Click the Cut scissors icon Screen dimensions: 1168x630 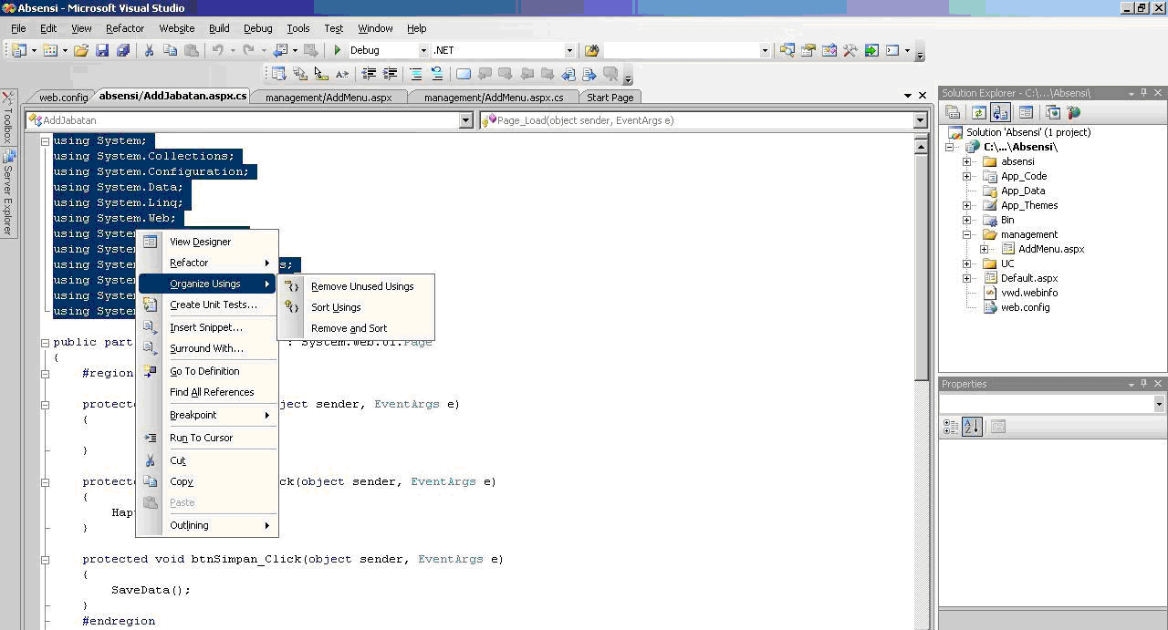tap(149, 49)
